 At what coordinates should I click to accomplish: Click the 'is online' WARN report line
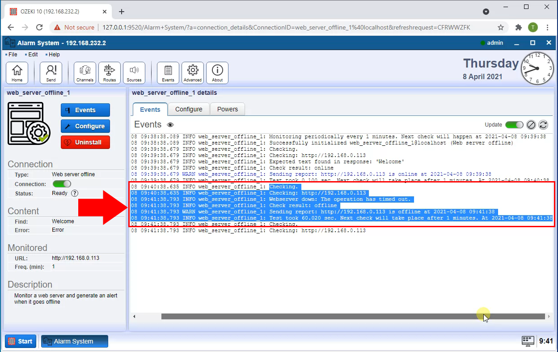[311, 174]
